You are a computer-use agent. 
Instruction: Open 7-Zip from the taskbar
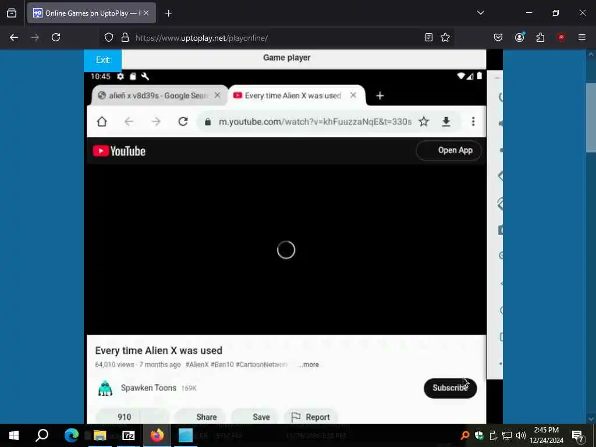tap(129, 435)
